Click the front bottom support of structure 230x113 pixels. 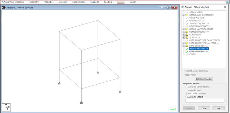pos(81,103)
